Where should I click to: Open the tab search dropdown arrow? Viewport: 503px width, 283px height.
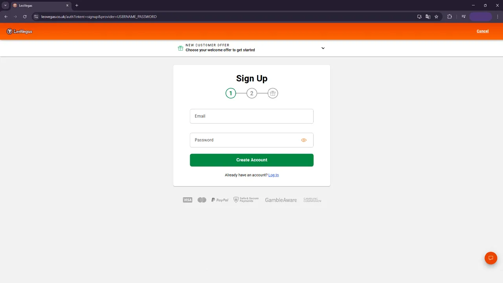pyautogui.click(x=6, y=6)
